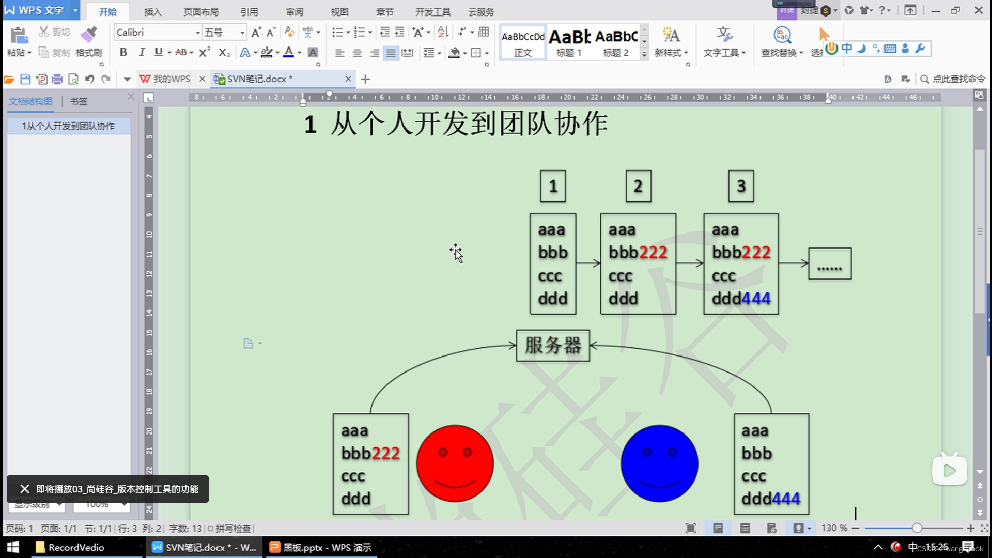992x558 pixels.
Task: Switch to outline view in status bar
Action: tap(745, 528)
